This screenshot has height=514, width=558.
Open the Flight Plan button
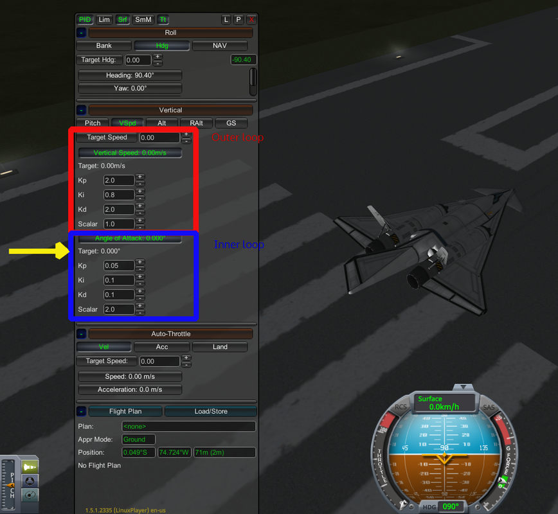[125, 412]
